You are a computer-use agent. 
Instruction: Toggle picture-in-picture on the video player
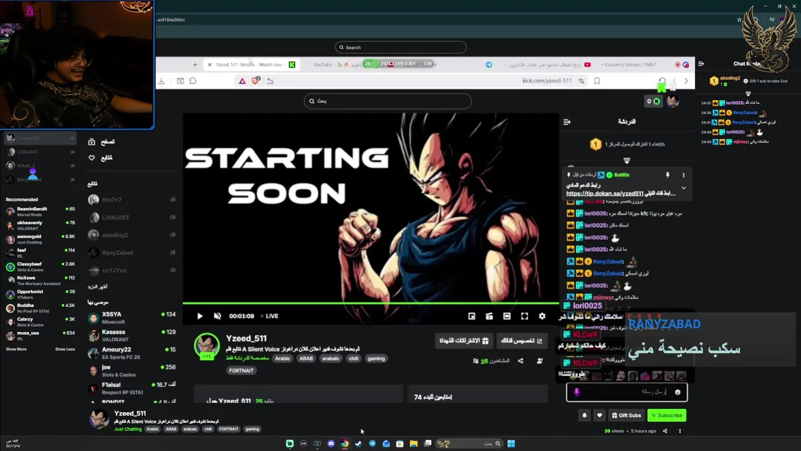pyautogui.click(x=472, y=316)
